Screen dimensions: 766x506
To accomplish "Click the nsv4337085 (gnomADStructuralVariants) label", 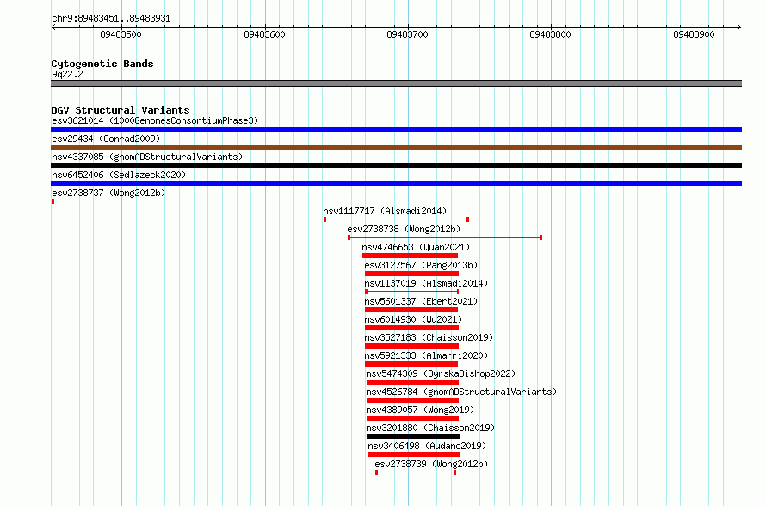I will click(147, 157).
